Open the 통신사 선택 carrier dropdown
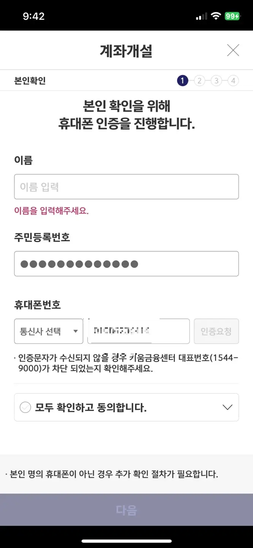253x548 pixels. tap(48, 331)
